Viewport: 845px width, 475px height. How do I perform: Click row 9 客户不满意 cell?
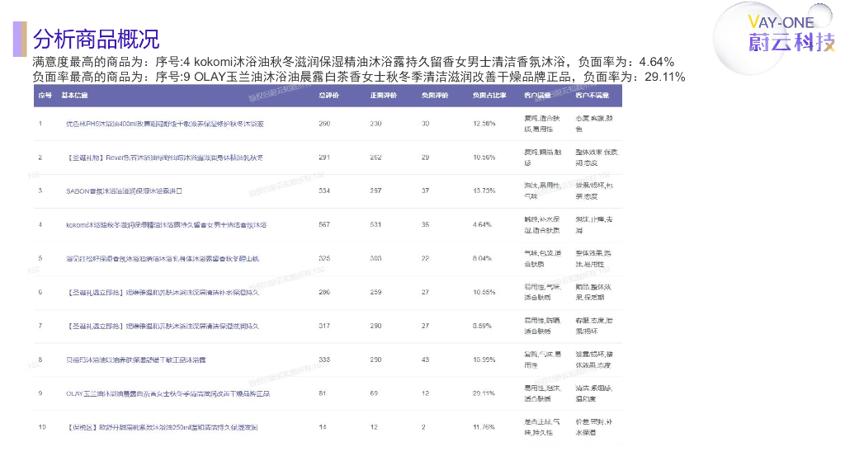pos(594,393)
